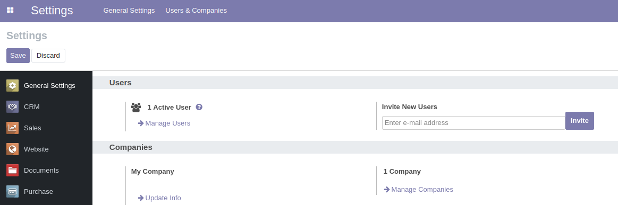Open the Purchase card icon
Screen dimensions: 618x205
point(13,192)
